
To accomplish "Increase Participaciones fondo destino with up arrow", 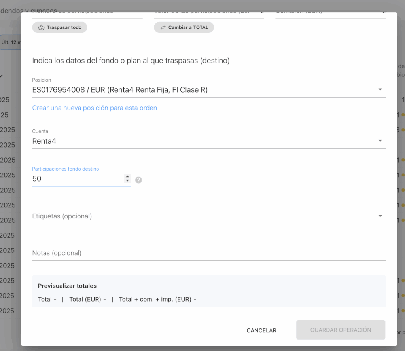I will click(x=127, y=176).
